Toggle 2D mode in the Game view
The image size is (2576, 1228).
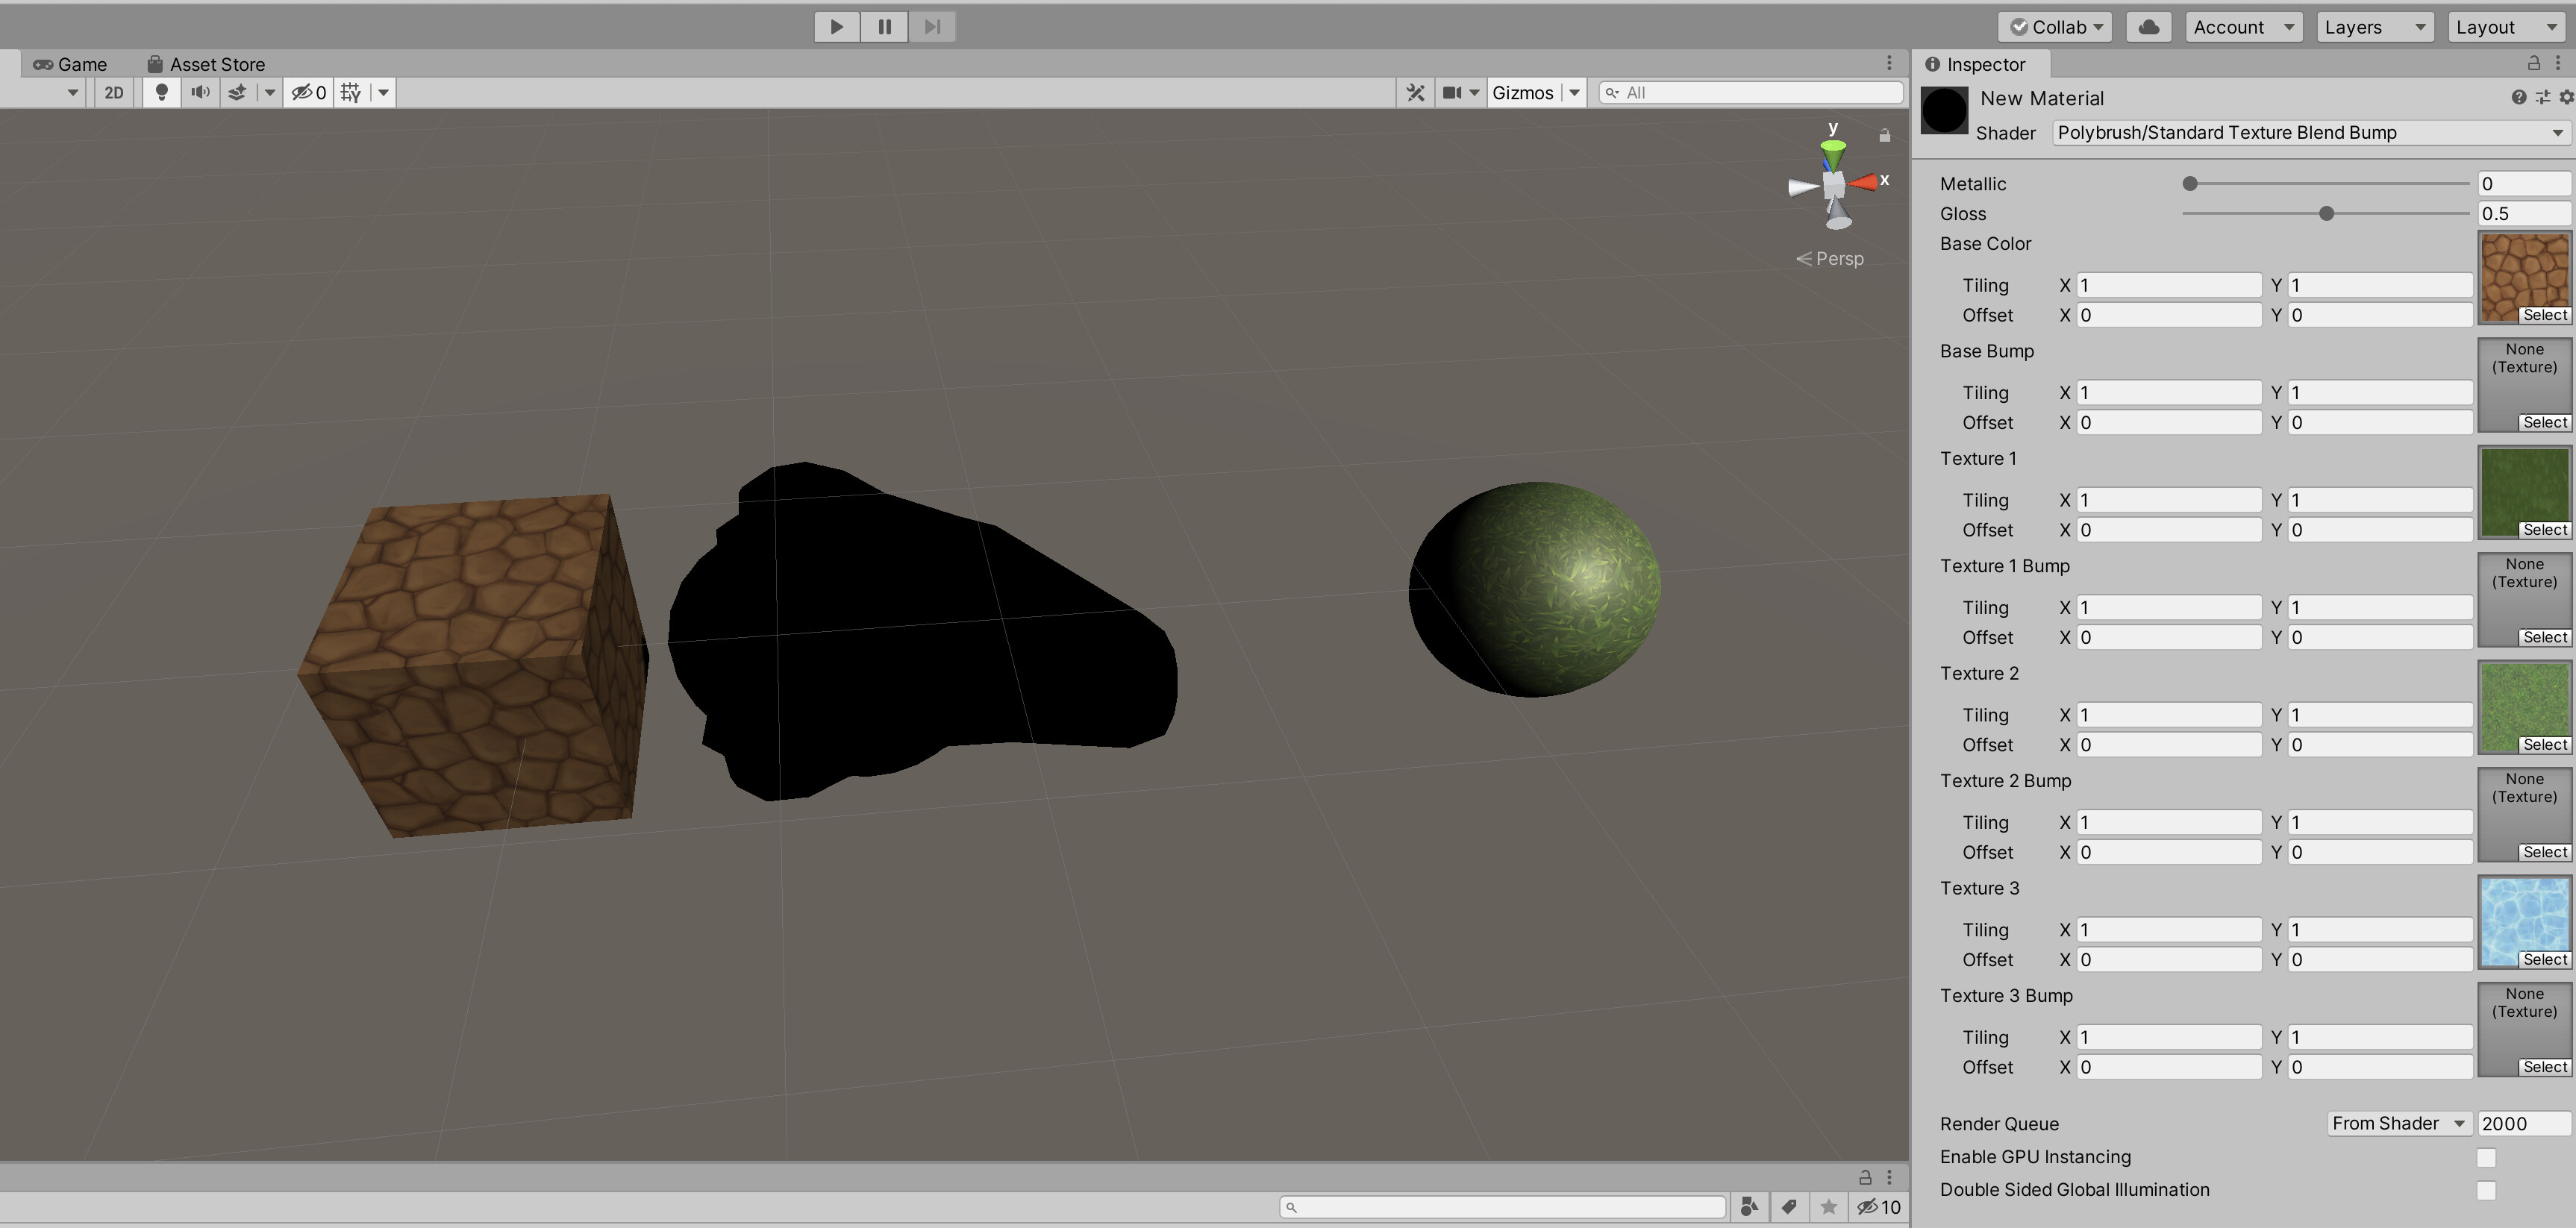112,92
